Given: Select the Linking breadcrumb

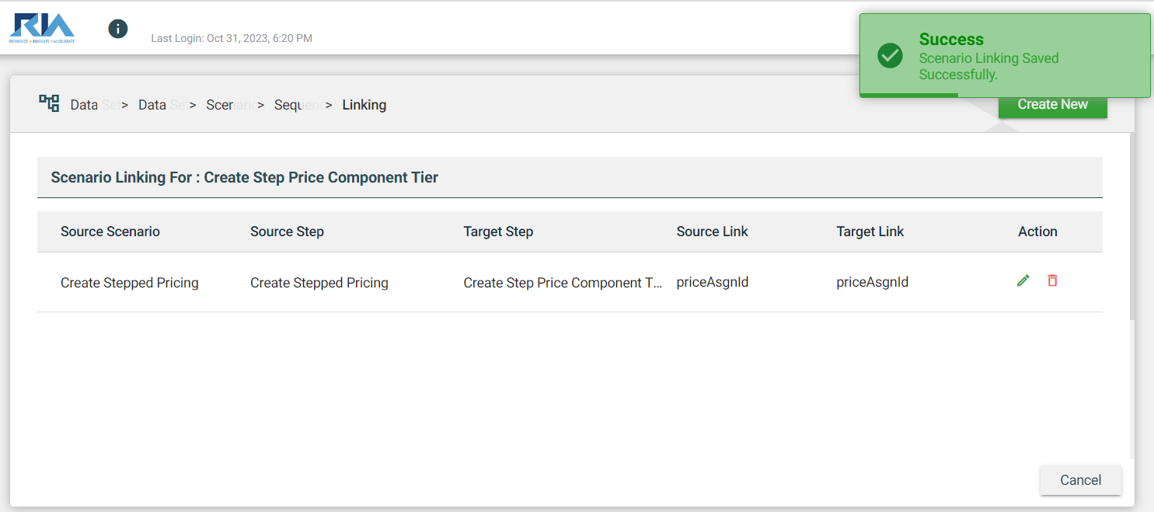Looking at the screenshot, I should point(364,105).
